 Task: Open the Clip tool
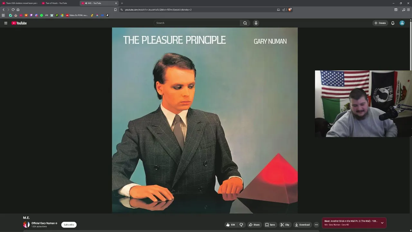tap(285, 225)
